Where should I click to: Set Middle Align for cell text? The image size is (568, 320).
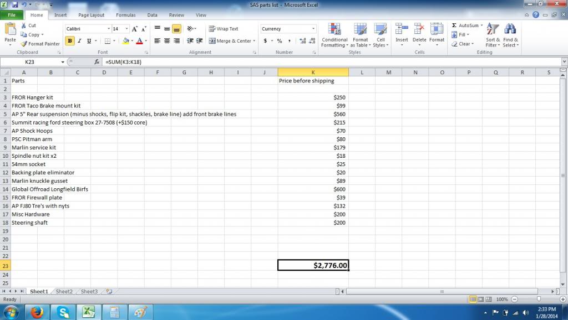[x=166, y=29]
